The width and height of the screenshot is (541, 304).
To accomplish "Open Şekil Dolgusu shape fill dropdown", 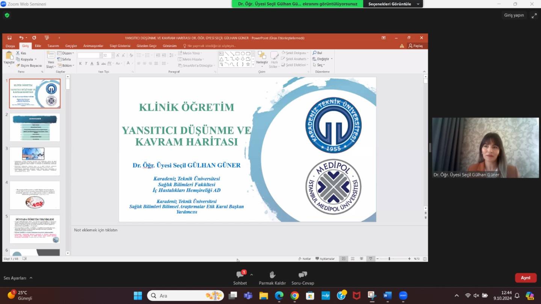I will 295,53.
